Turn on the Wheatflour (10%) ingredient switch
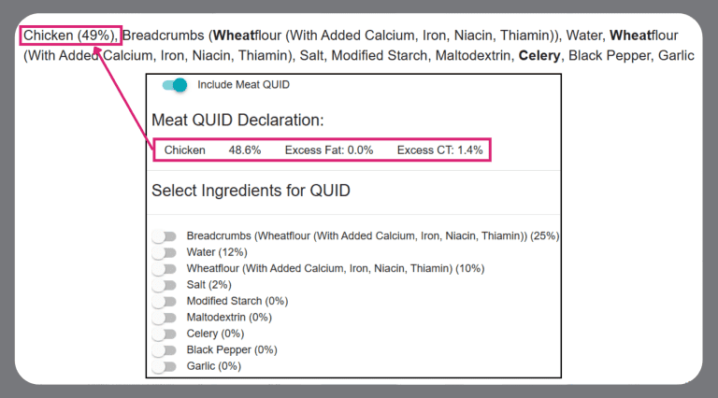The height and width of the screenshot is (398, 718). [165, 269]
